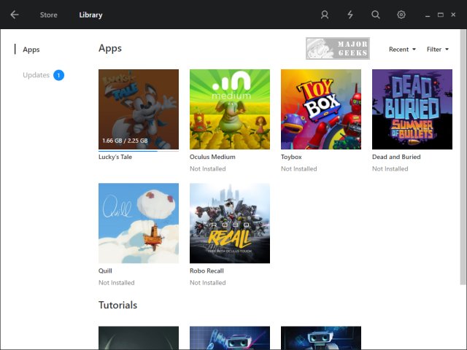The height and width of the screenshot is (350, 467).
Task: Click the vertical scrollbar on the right
Action: (463, 157)
